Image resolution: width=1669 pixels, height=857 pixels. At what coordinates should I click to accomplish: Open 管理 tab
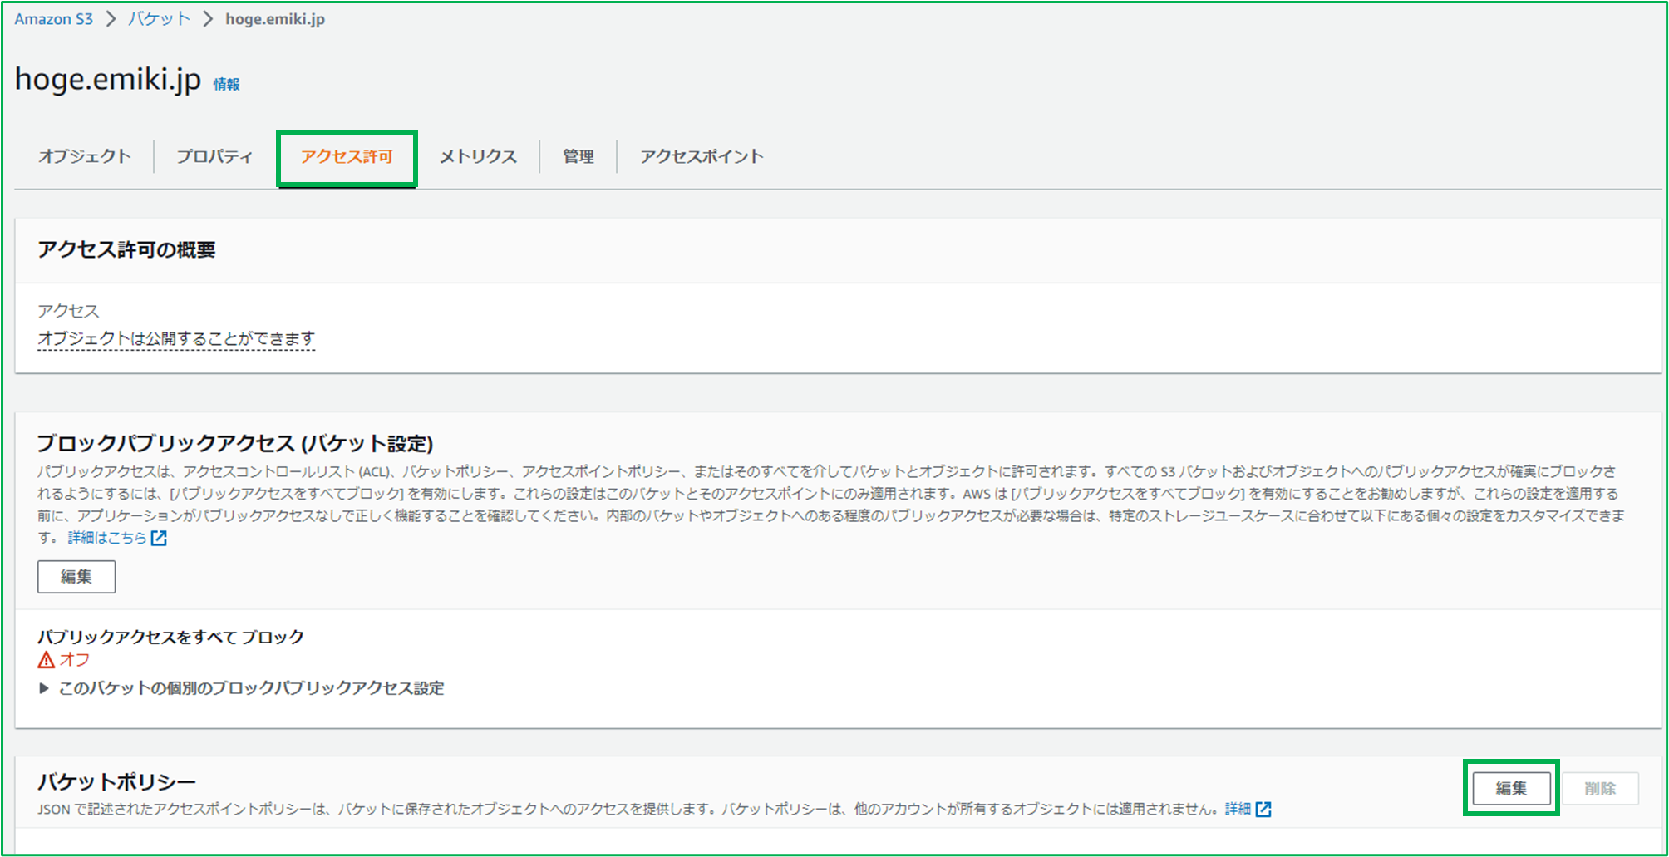pos(578,156)
